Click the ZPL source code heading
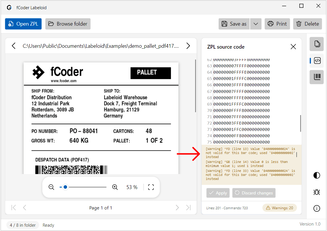 coord(226,47)
